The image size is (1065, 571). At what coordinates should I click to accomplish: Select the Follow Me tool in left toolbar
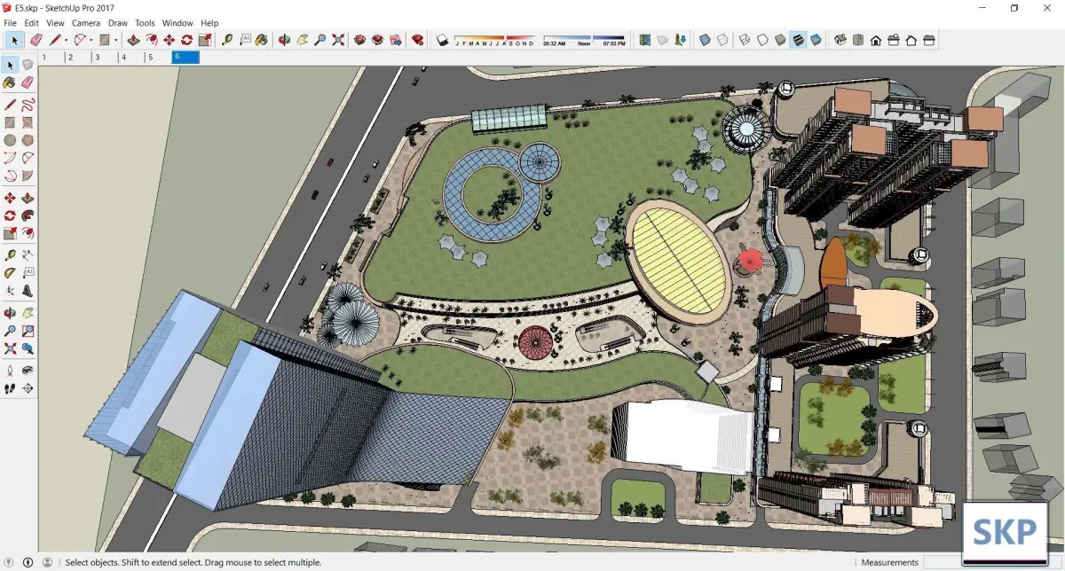point(28,215)
